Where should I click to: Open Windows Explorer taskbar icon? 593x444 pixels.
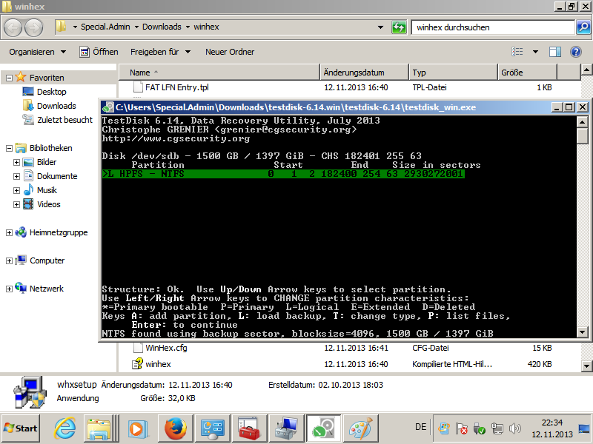[99, 428]
